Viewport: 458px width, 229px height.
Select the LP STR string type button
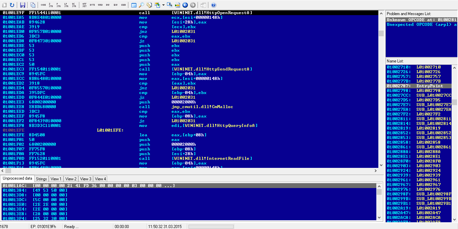(x=66, y=5)
